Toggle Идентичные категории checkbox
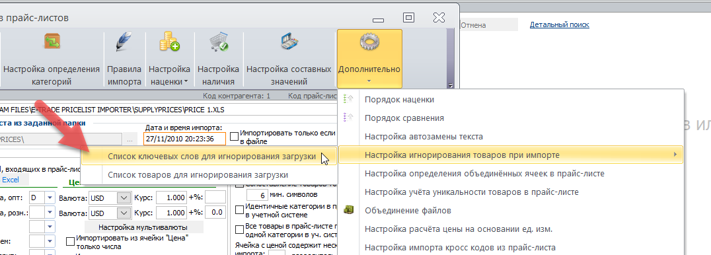The height and width of the screenshot is (255, 711). [240, 209]
